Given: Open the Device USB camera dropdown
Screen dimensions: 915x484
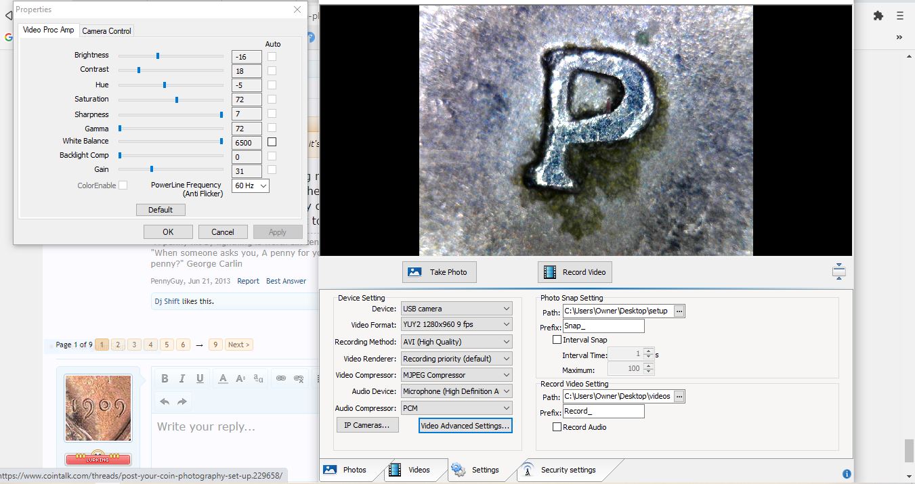Looking at the screenshot, I should click(x=456, y=309).
